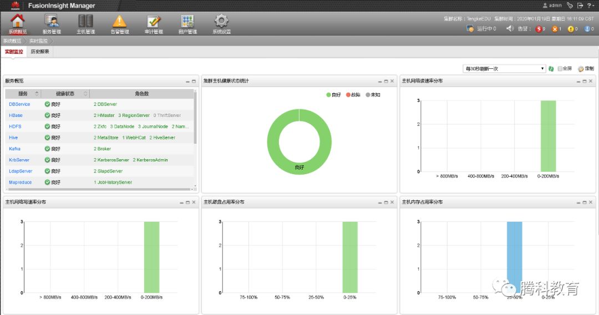This screenshot has width=599, height=315.
Task: Open the HDFS service link
Action: pos(16,126)
